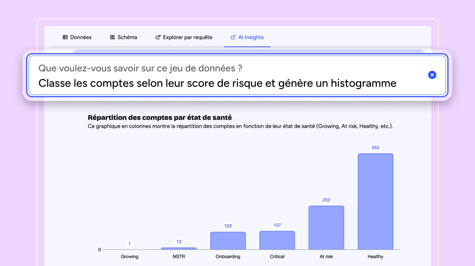Image resolution: width=475 pixels, height=266 pixels.
Task: Click the 107 value label above Critical
Action: tap(277, 225)
